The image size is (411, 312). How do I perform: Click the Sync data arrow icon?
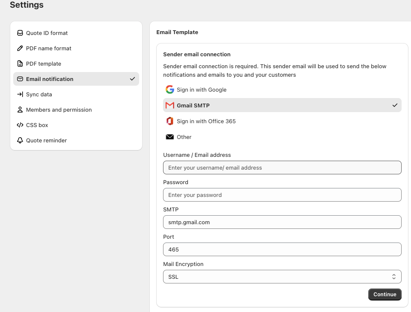(20, 94)
